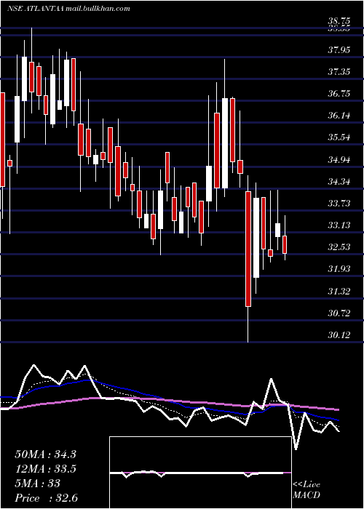Click the 38.75 price axis label
364x509 pixels.
click(339, 21)
